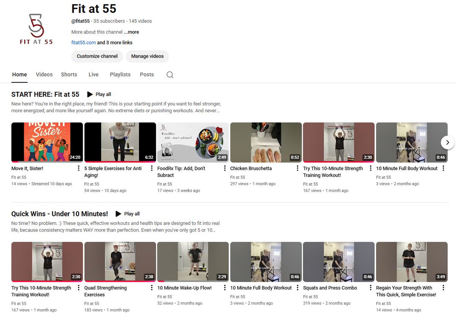
Task: Open the channel search magnifier icon
Action: pyautogui.click(x=170, y=75)
